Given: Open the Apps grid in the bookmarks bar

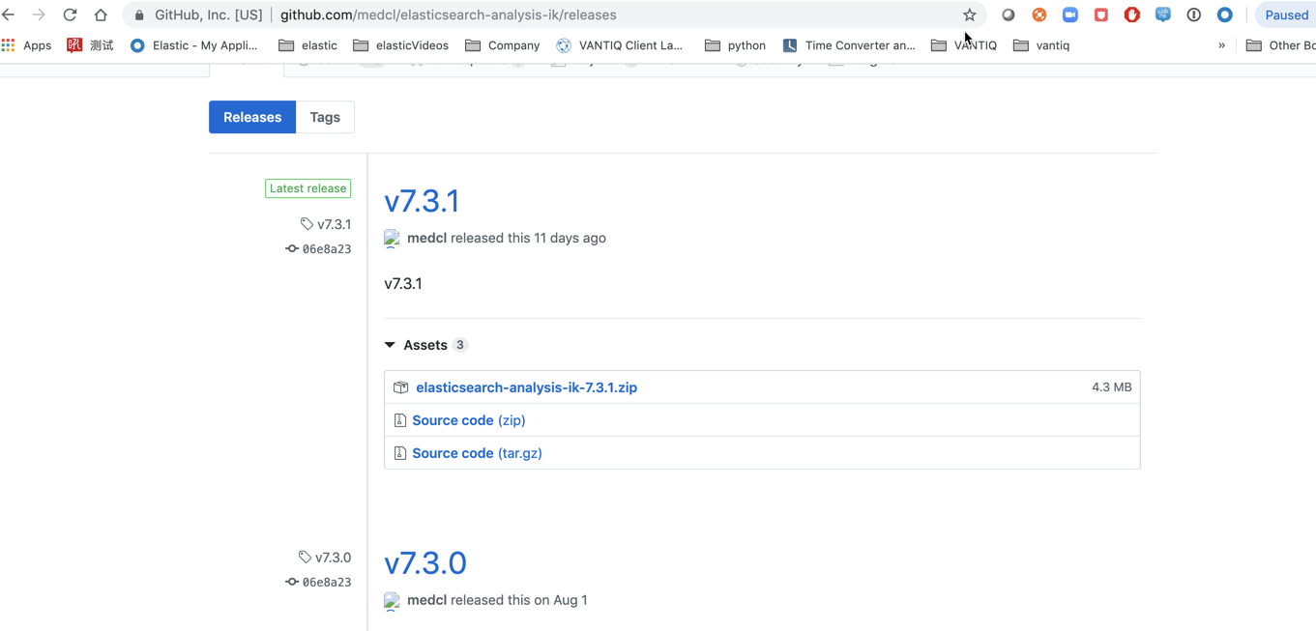Looking at the screenshot, I should [26, 45].
